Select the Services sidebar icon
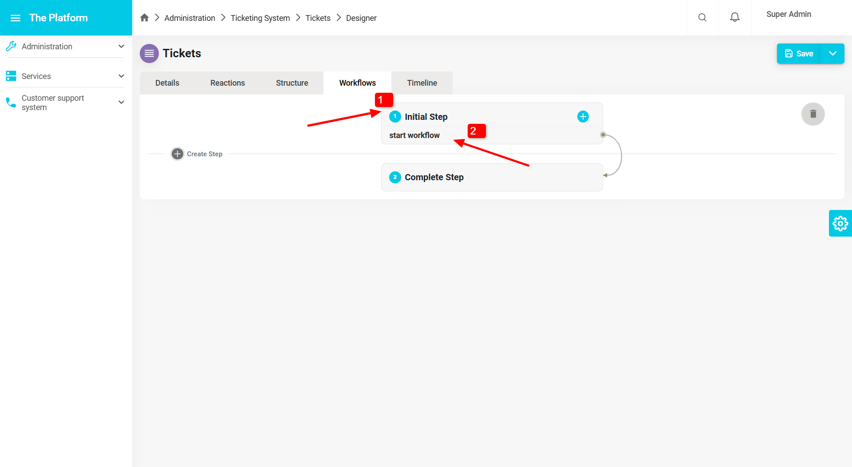Image resolution: width=852 pixels, height=467 pixels. tap(11, 76)
